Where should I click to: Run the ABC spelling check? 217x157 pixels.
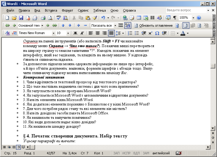point(59,17)
